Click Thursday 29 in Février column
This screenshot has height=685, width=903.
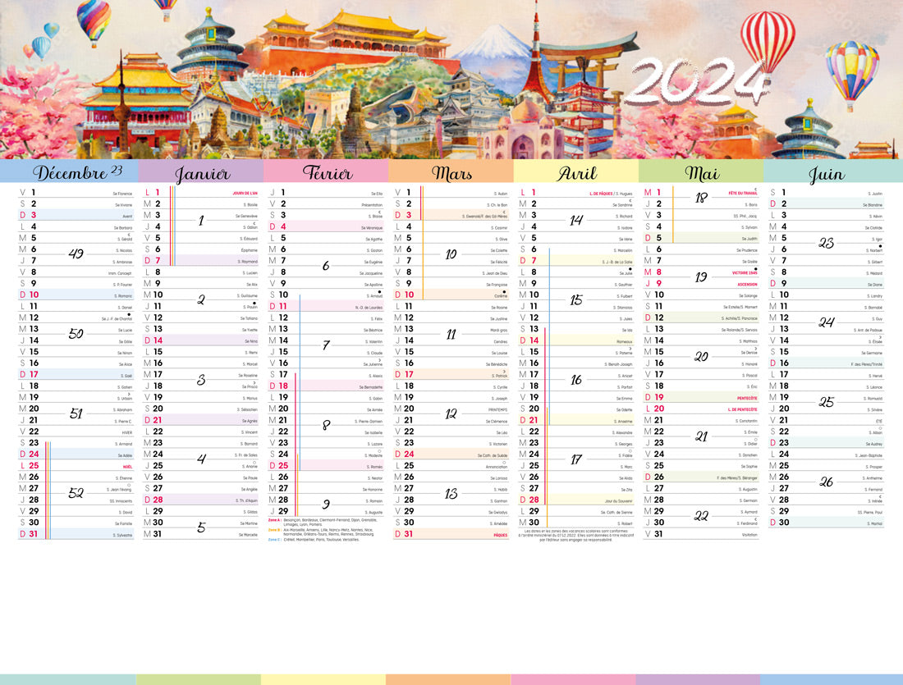pos(326,510)
